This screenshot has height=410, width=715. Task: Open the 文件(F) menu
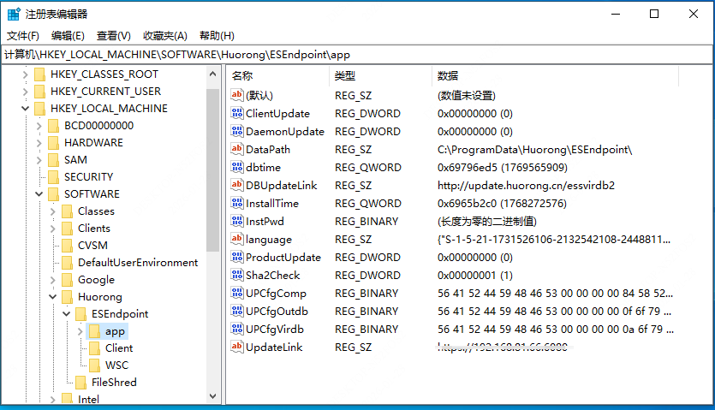coord(23,36)
